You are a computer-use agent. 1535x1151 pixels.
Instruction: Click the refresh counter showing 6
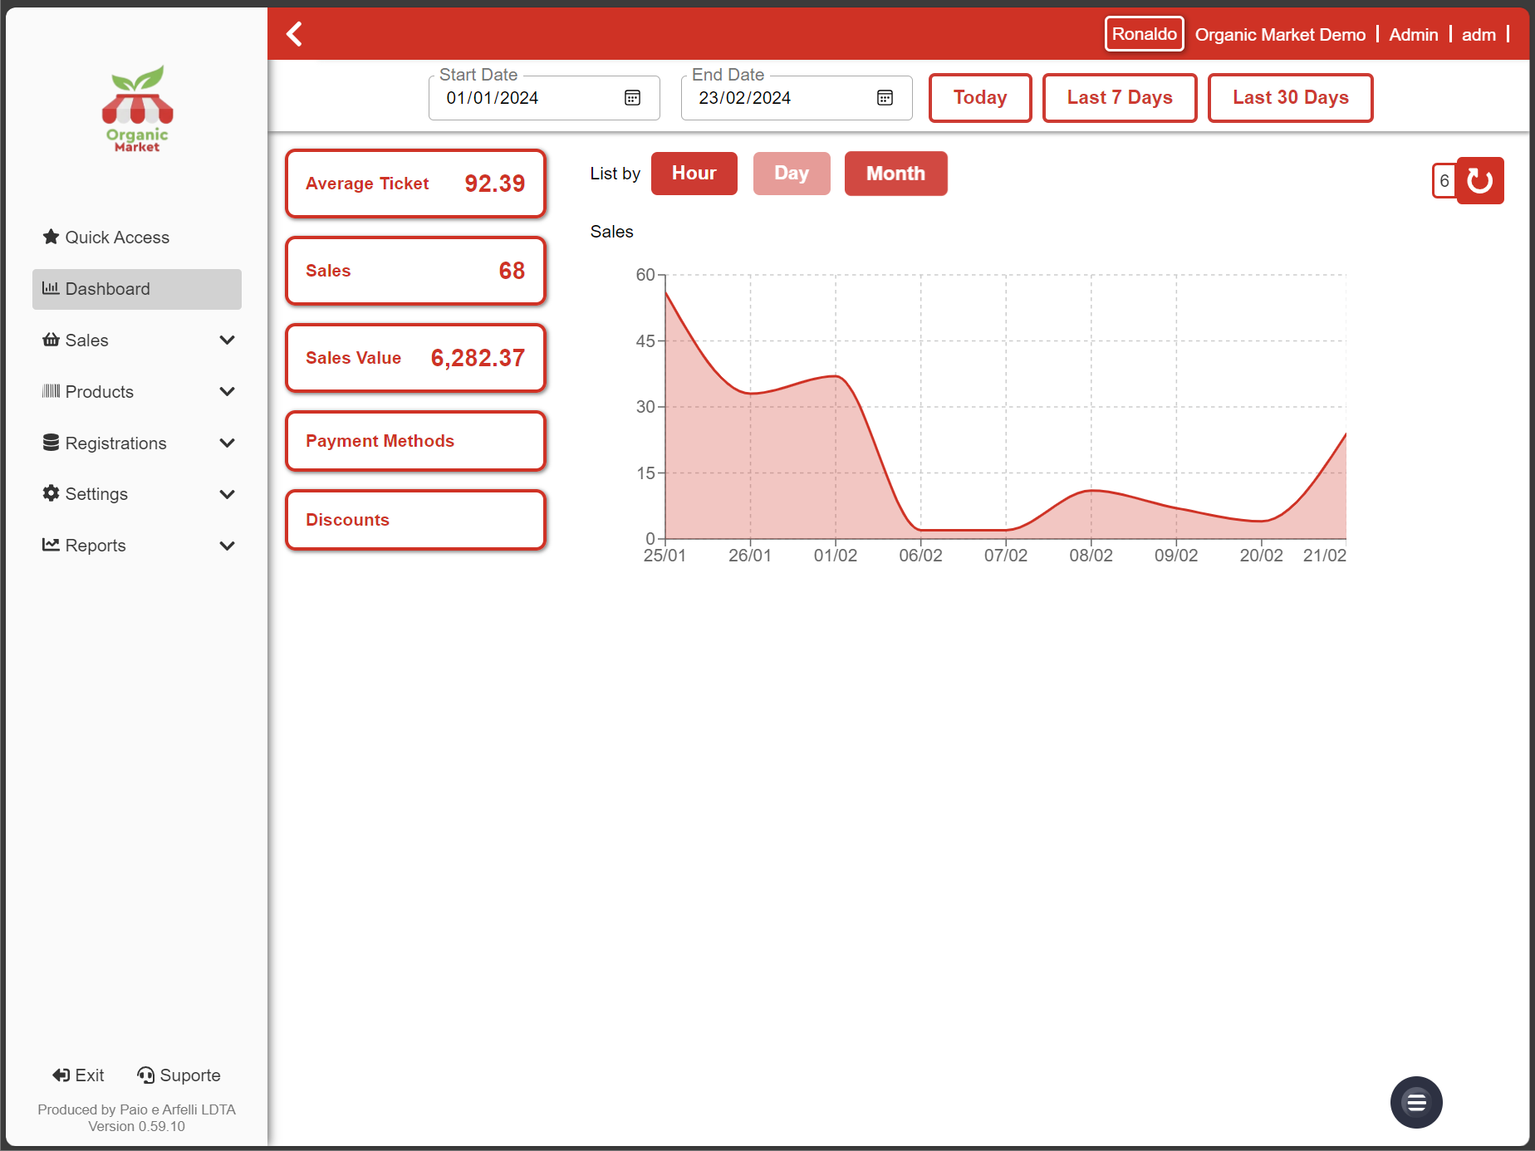coord(1444,181)
